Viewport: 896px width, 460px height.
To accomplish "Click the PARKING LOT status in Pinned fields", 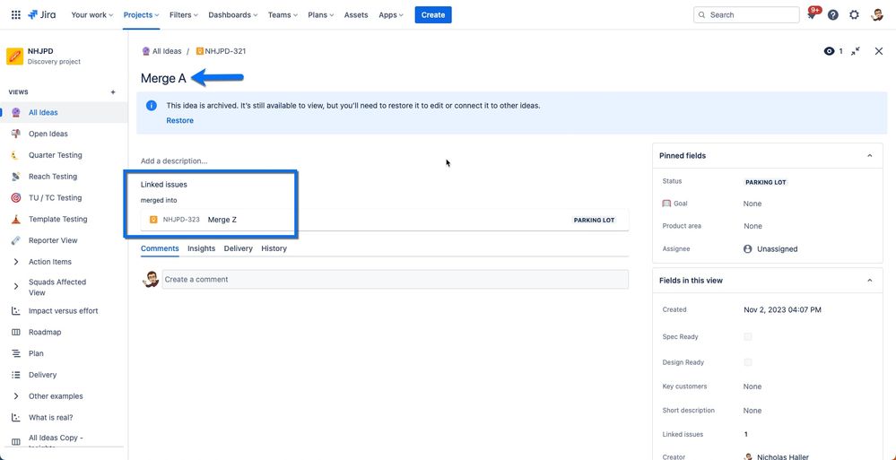I will tap(766, 182).
